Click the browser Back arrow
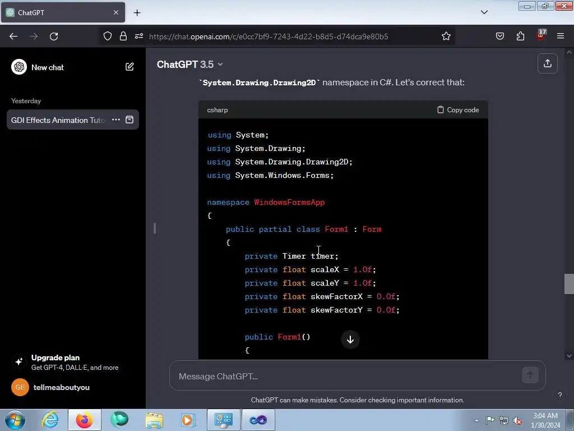574x431 pixels. click(13, 36)
